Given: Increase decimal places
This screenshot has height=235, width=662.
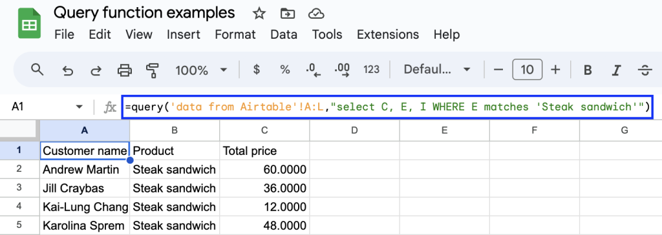Looking at the screenshot, I should coord(342,70).
